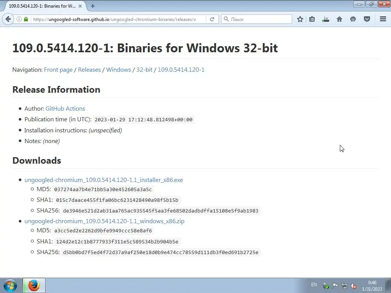
Task: Open the 32-bit navigation link
Action: [x=144, y=70]
